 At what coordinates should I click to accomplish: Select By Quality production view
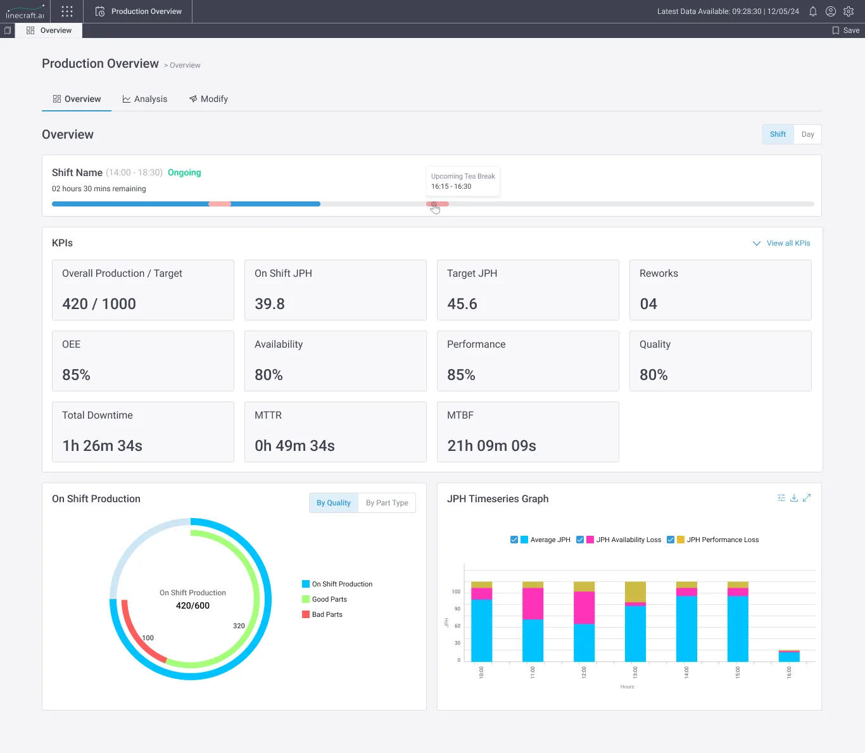pos(334,503)
